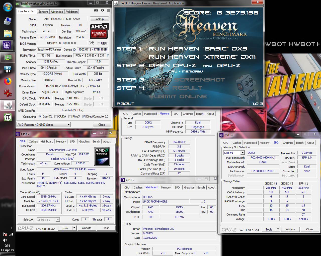This screenshot has height=256, width=321.
Task: Show hidden tray icons arrow
Action: [x=12, y=228]
